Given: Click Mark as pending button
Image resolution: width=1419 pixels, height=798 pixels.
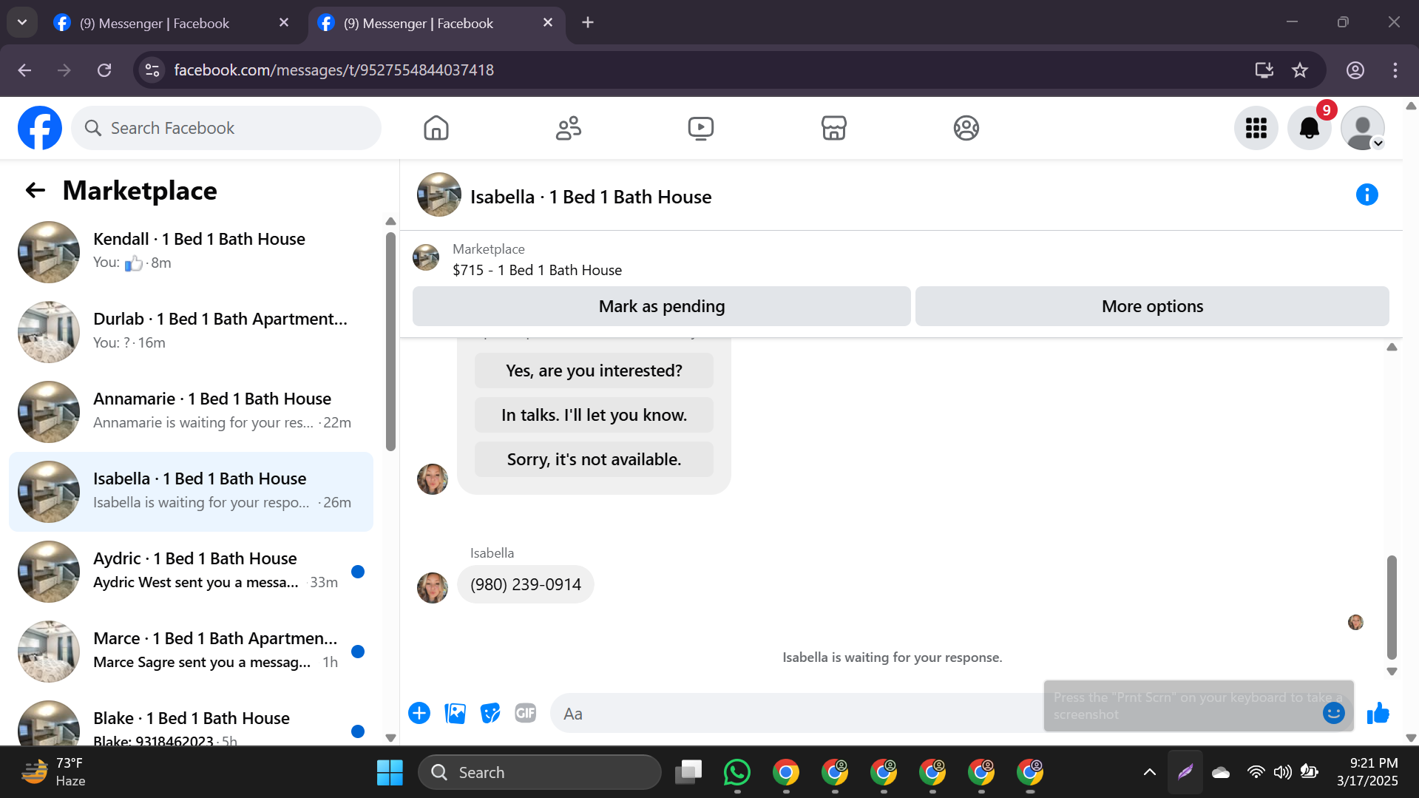Looking at the screenshot, I should pos(662,306).
